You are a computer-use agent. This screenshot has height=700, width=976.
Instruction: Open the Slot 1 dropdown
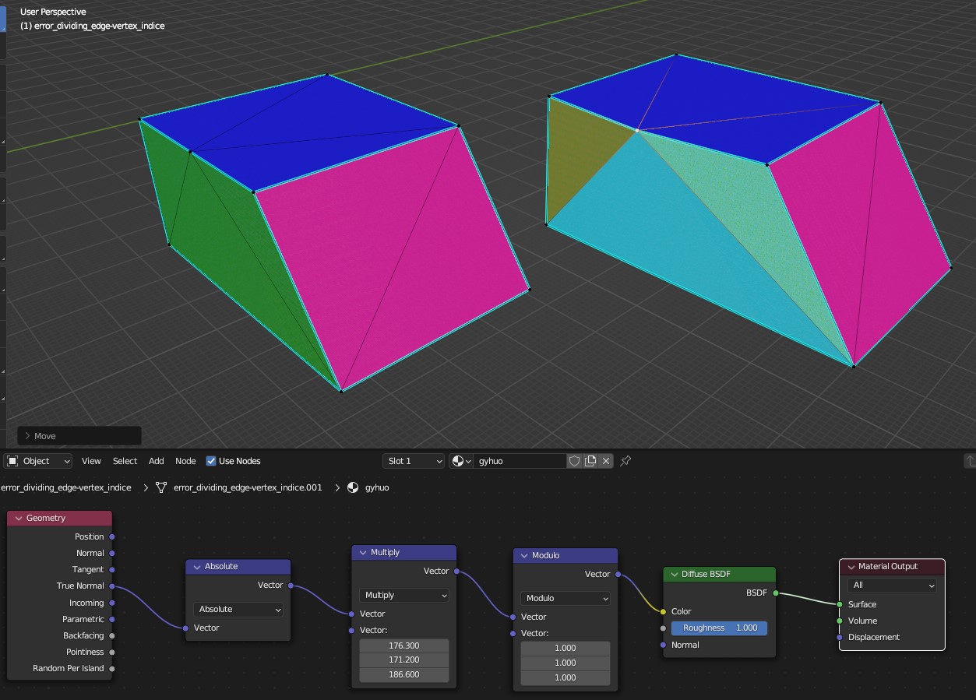point(414,461)
